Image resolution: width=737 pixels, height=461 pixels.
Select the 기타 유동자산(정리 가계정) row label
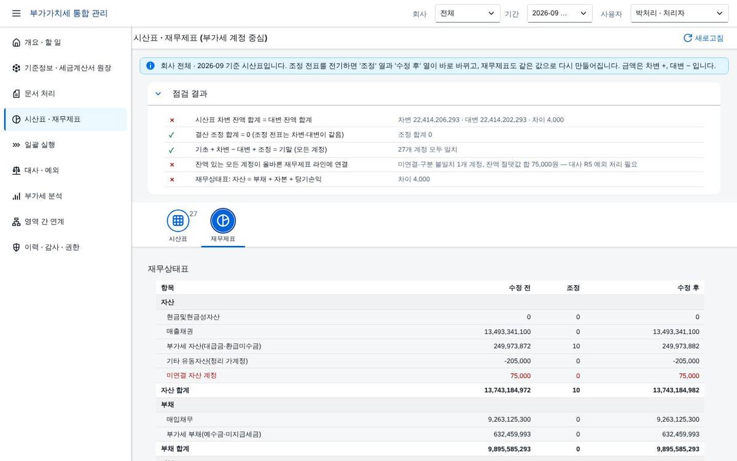[207, 361]
